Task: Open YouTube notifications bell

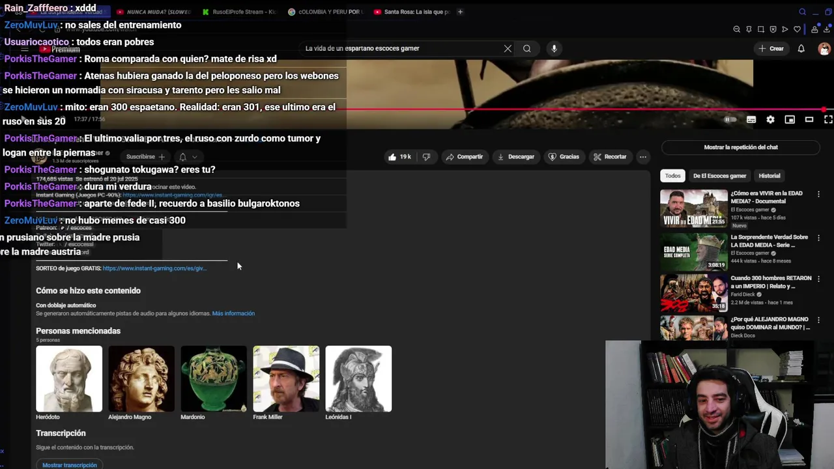Action: (x=801, y=48)
